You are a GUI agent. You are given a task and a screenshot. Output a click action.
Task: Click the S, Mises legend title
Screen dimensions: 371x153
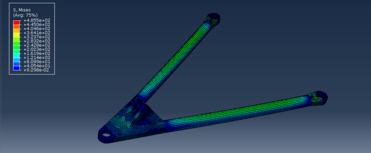click(x=22, y=10)
